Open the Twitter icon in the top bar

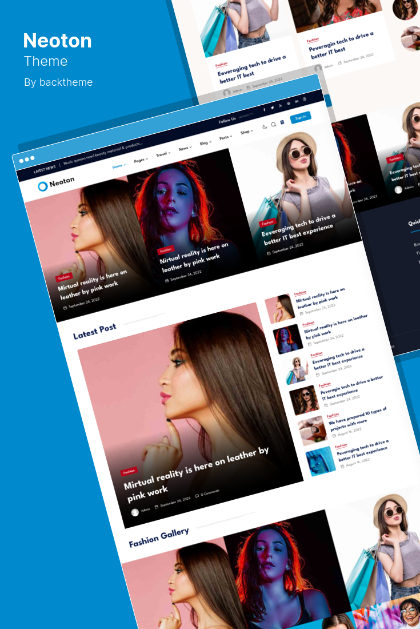click(272, 108)
